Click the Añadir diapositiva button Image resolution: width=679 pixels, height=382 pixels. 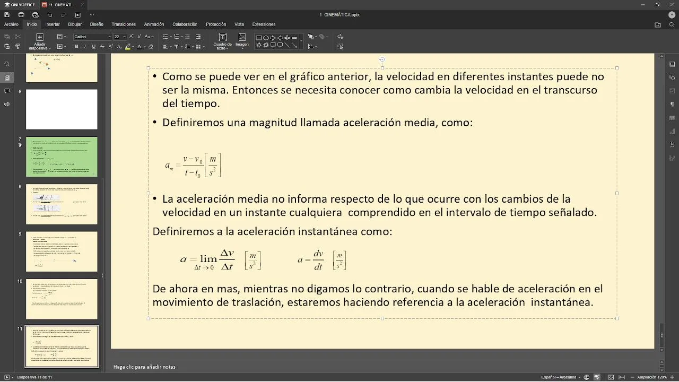(x=40, y=41)
